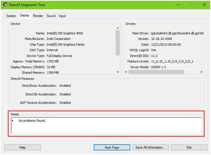Image resolution: width=211 pixels, height=155 pixels.
Task: Go to the Input tab
Action: pyautogui.click(x=62, y=16)
